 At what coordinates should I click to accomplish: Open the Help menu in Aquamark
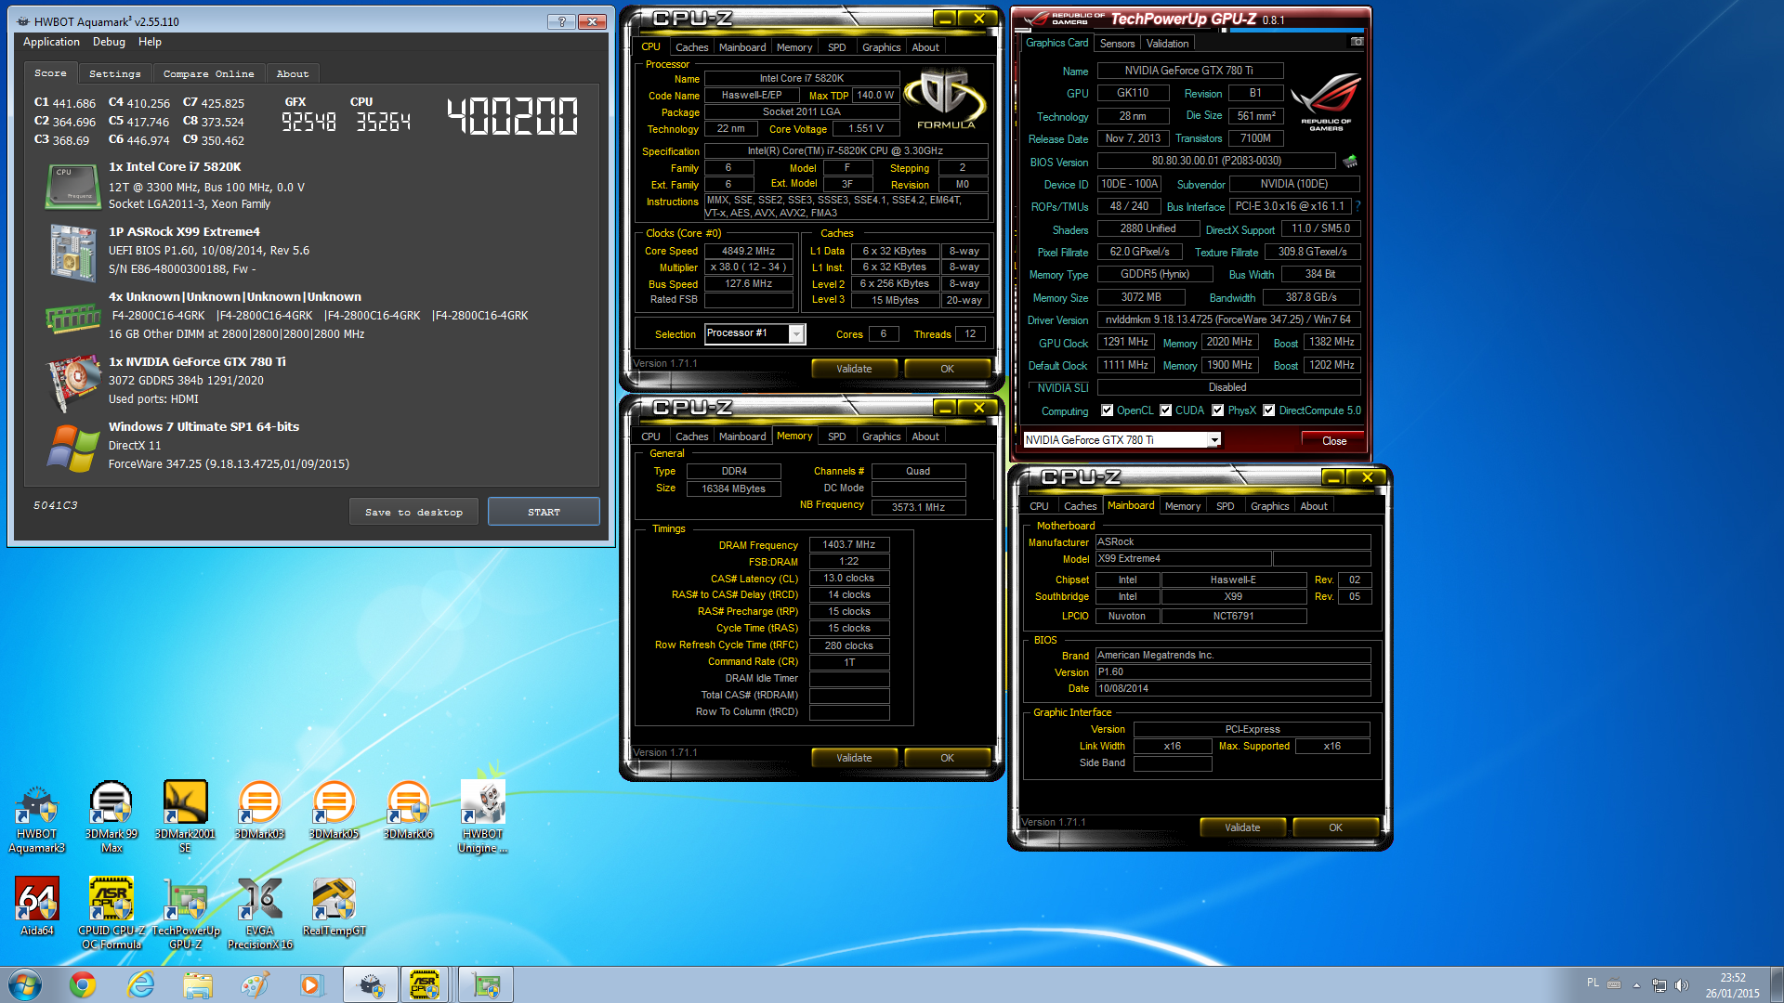click(x=150, y=42)
